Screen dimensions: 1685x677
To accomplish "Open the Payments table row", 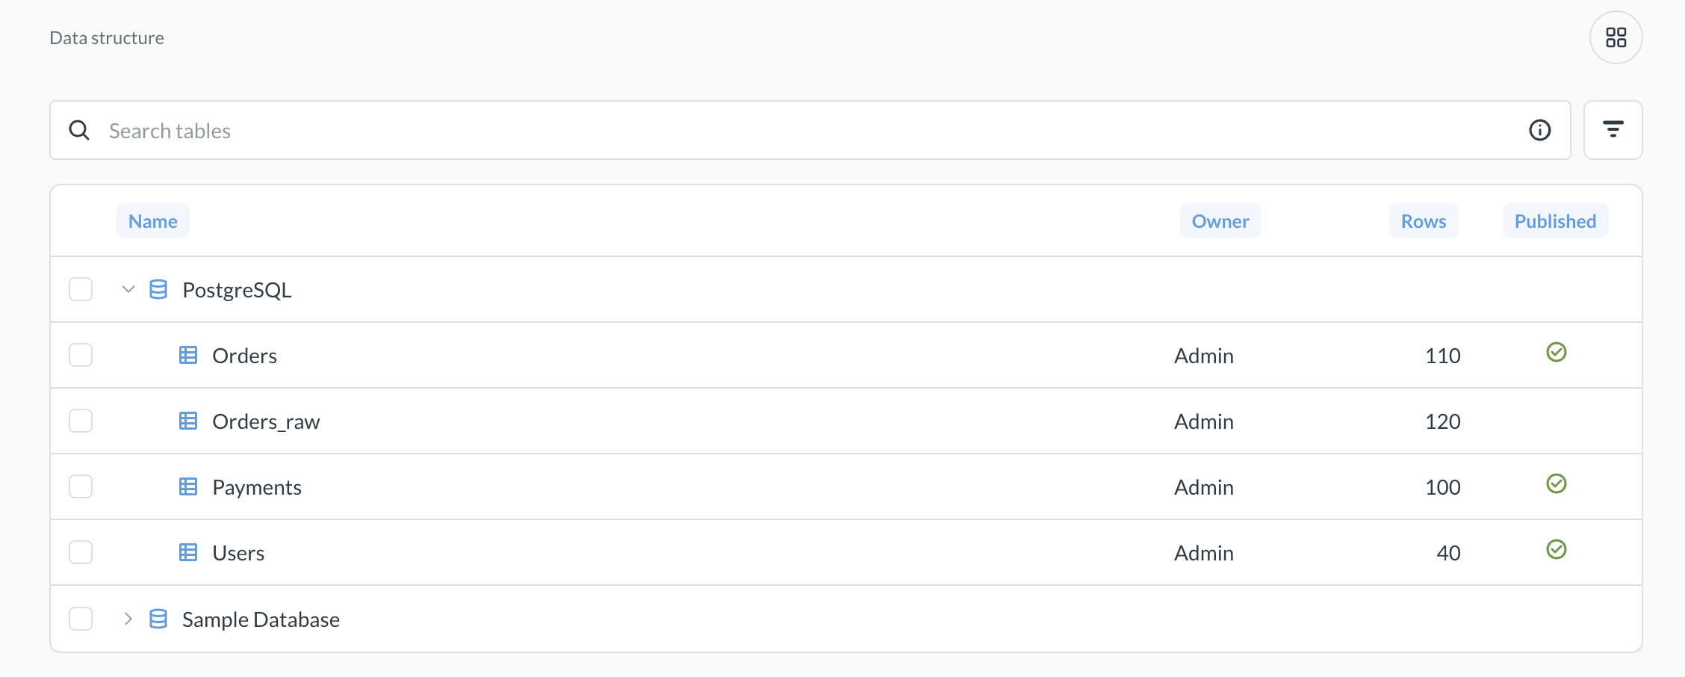I will coord(257,487).
